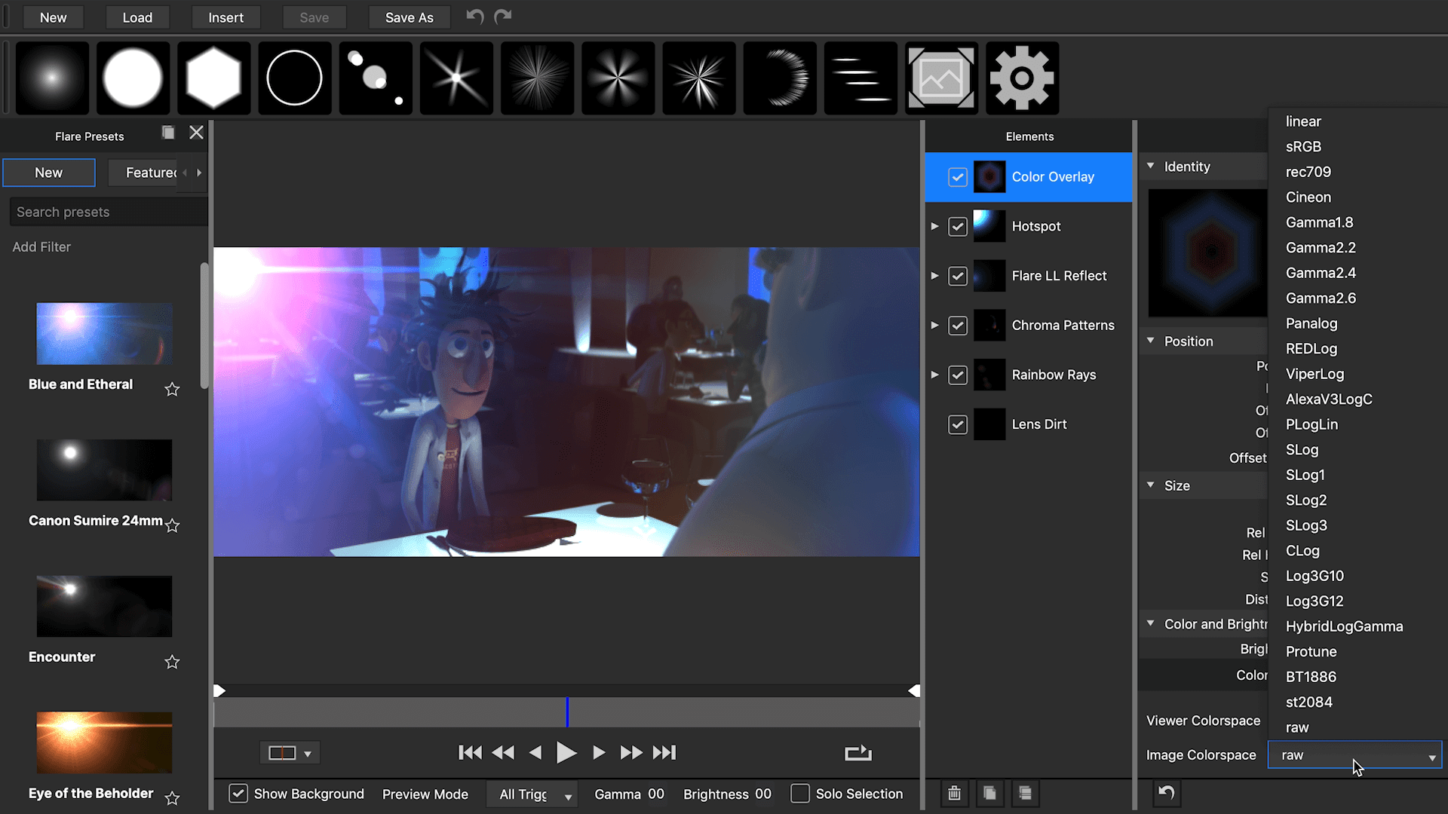Add a Bokeh circles element

375,78
